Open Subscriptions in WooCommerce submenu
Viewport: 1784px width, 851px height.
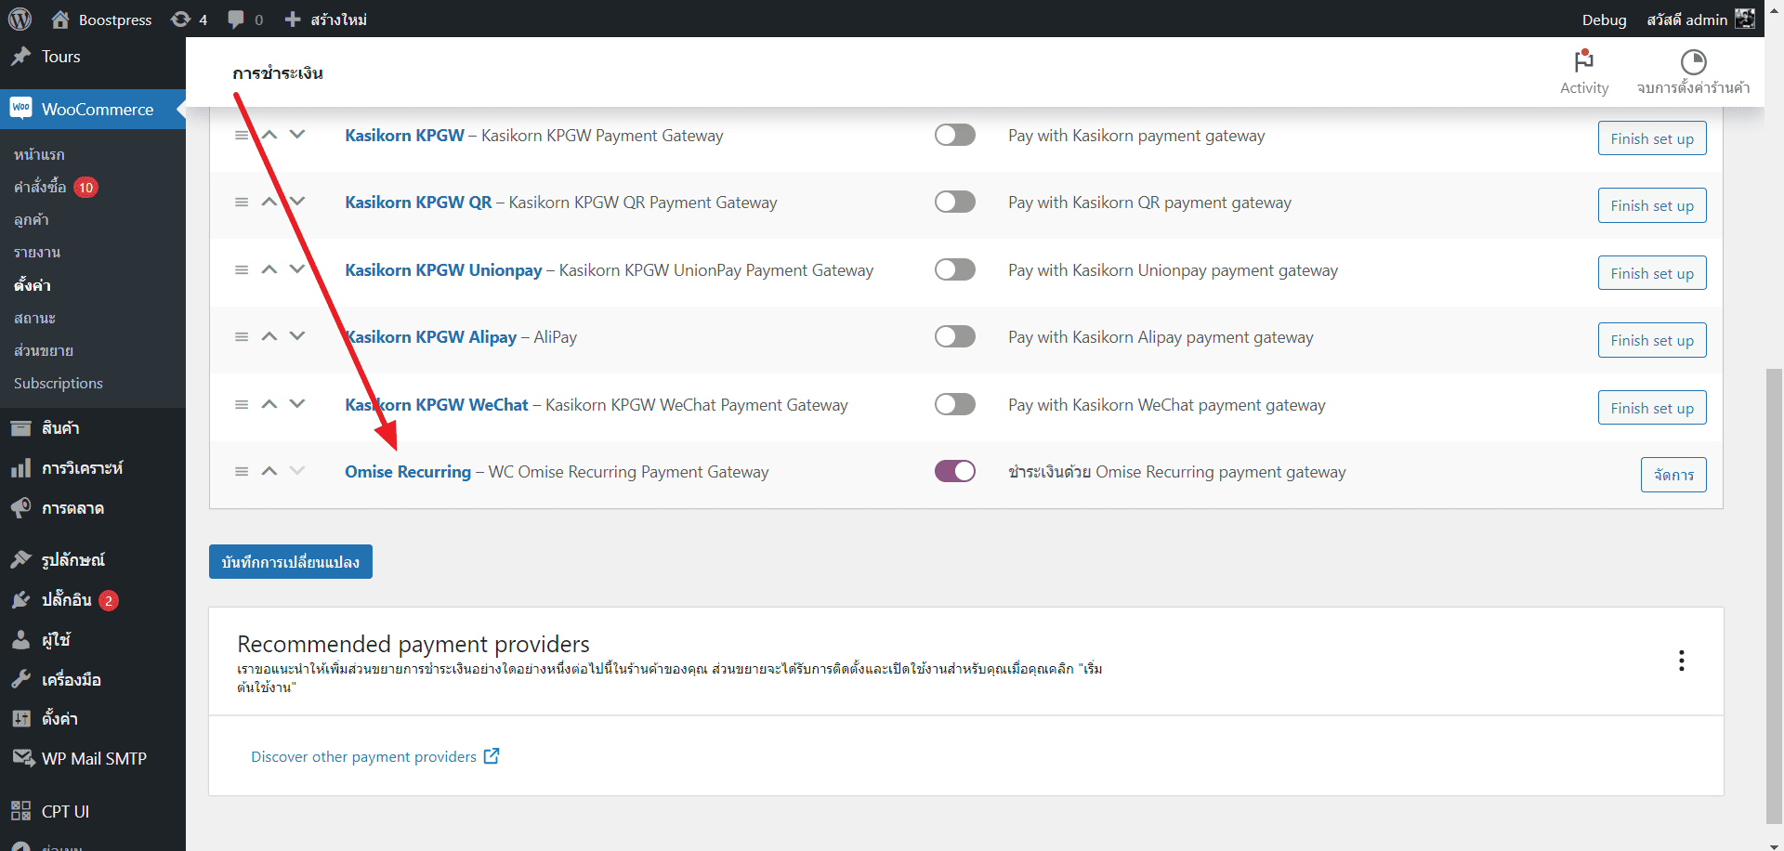click(58, 383)
